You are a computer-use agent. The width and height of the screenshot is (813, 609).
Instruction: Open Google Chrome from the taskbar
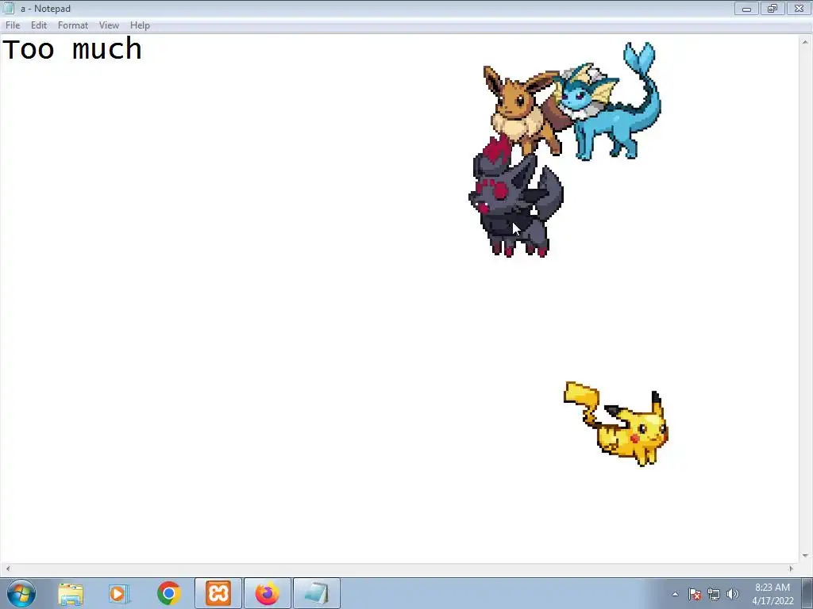click(x=168, y=593)
